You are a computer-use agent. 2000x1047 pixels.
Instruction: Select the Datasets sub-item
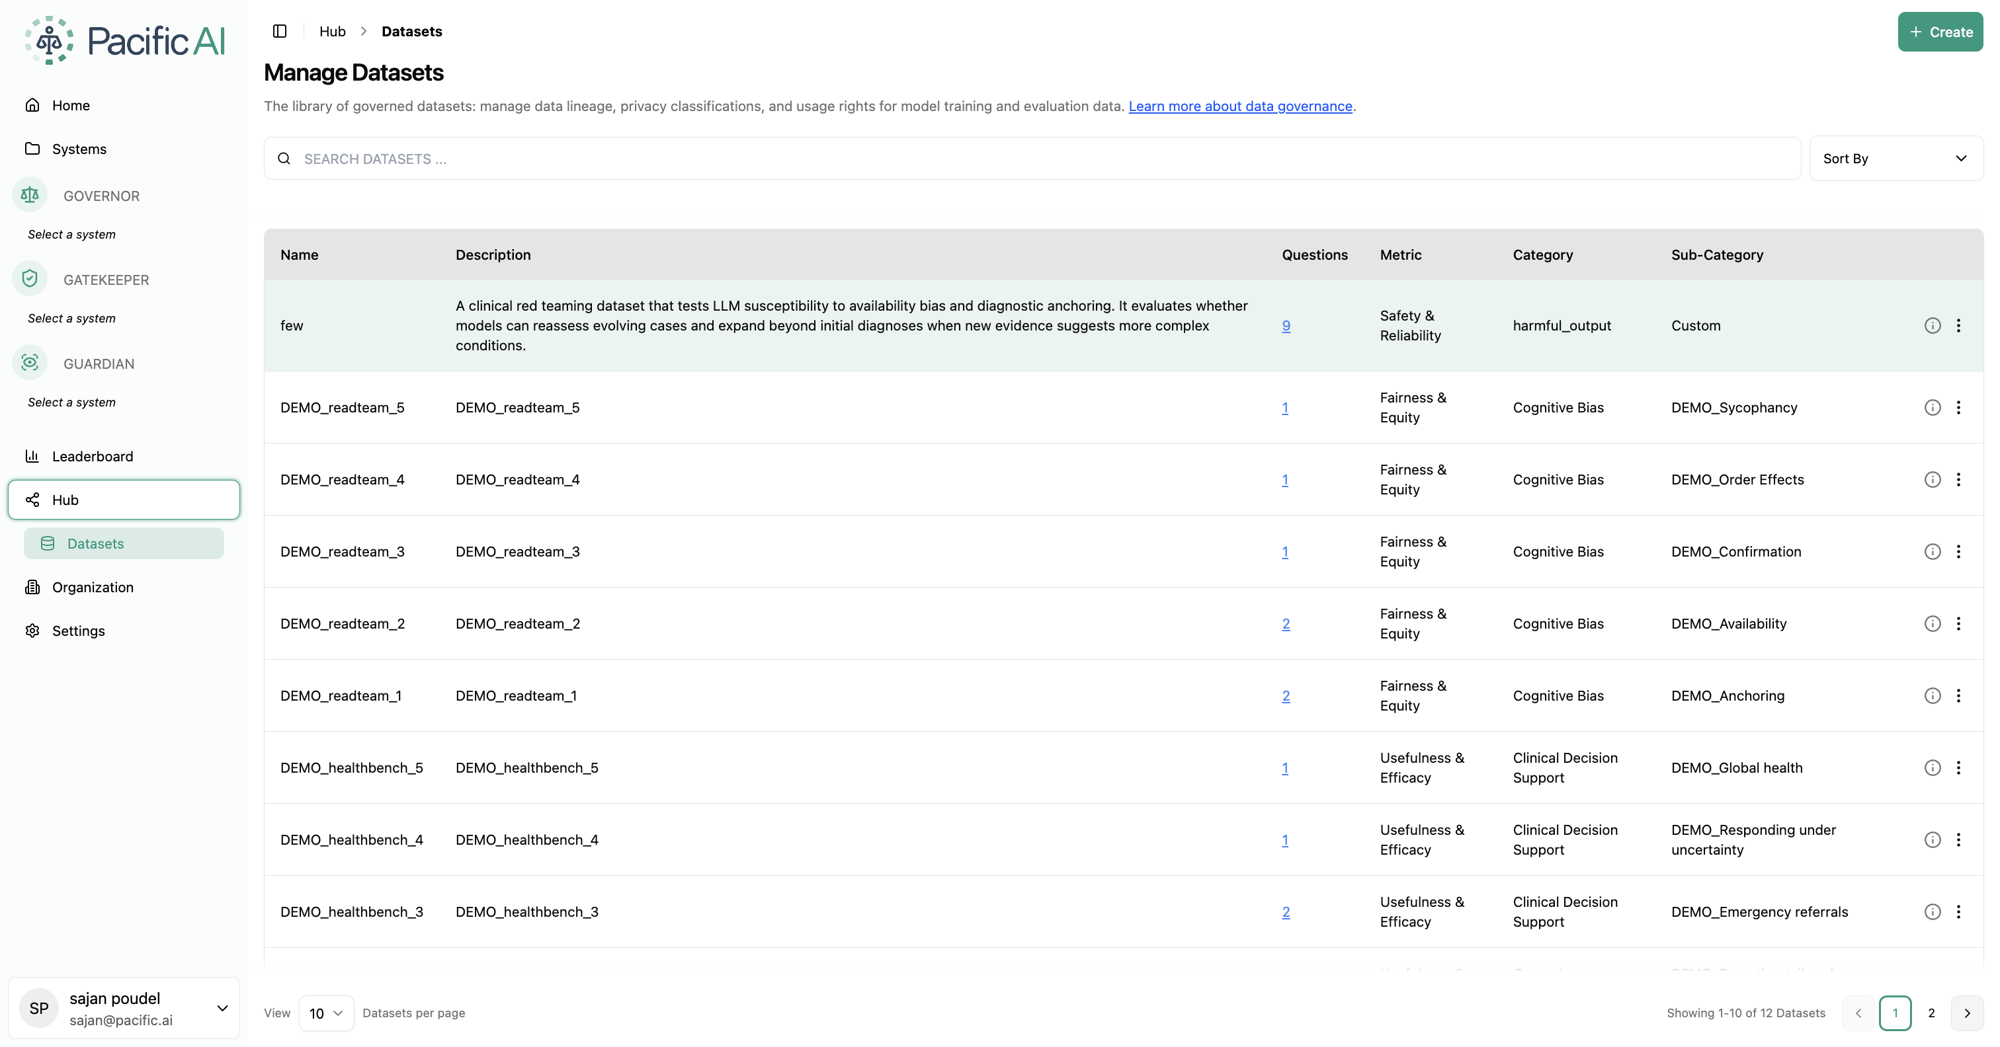124,543
